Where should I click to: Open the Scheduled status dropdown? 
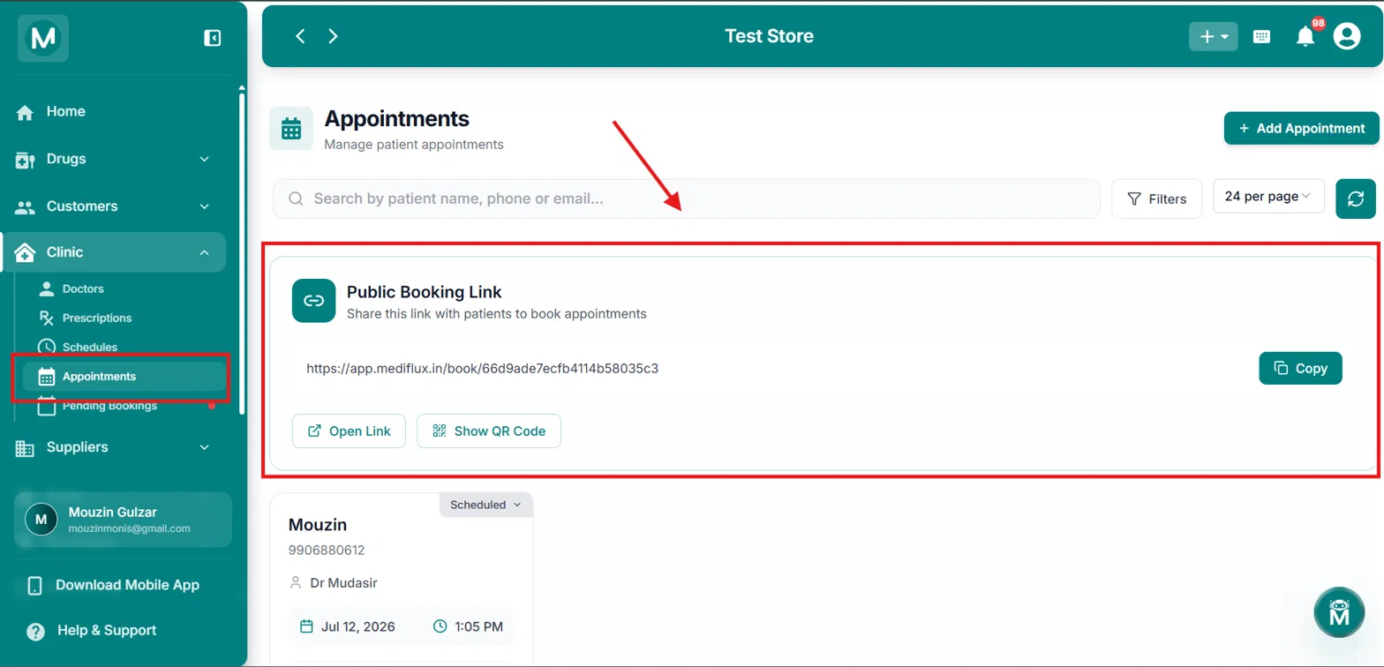(x=485, y=505)
